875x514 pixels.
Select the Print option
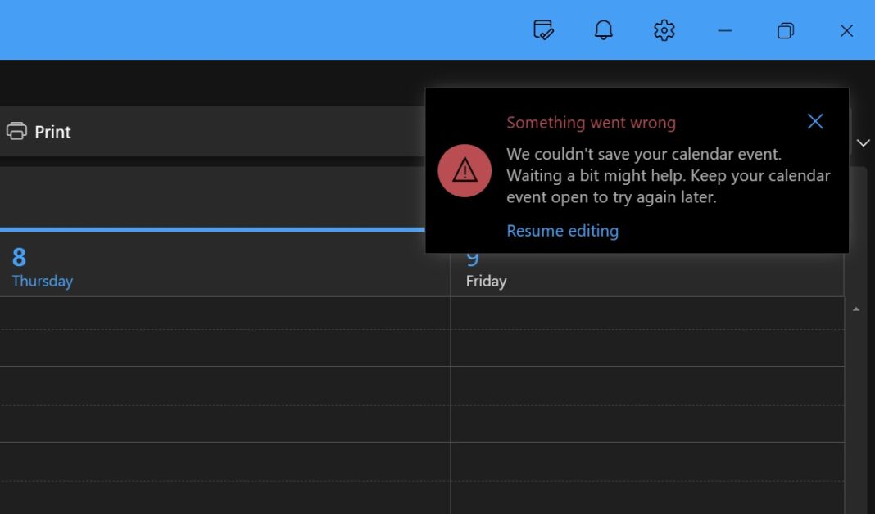[53, 131]
